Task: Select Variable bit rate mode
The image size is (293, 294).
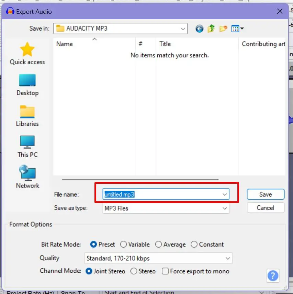Action: 135,244
